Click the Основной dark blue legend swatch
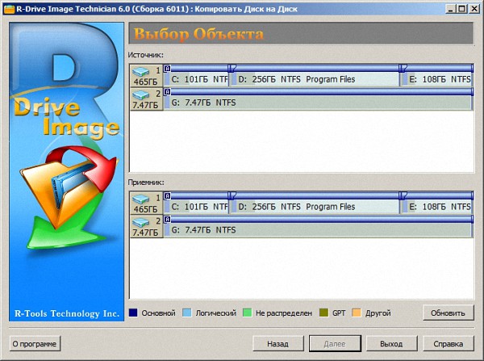Image resolution: width=484 pixels, height=361 pixels. tap(134, 312)
